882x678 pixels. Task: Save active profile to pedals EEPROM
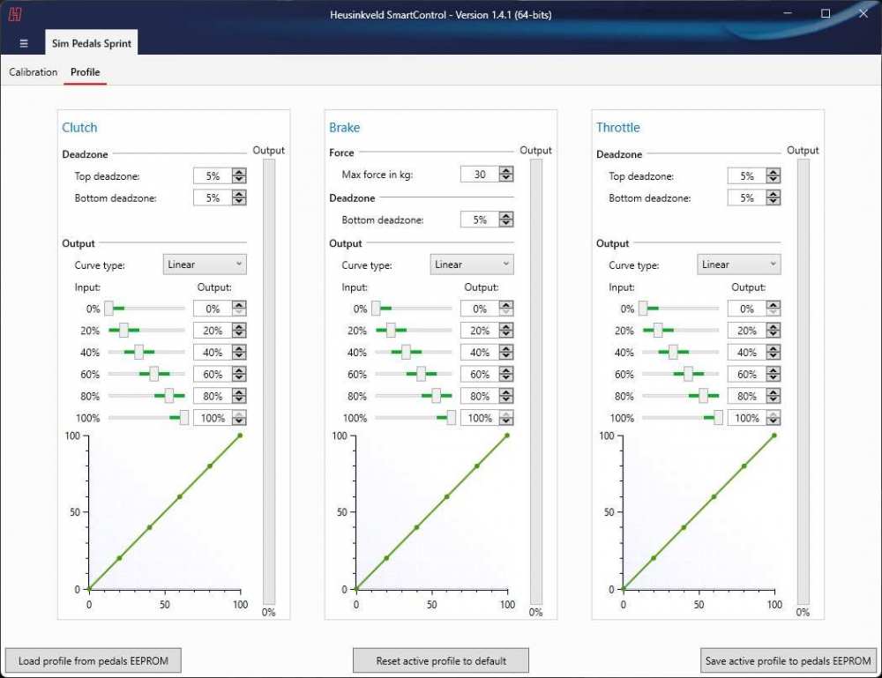point(788,660)
